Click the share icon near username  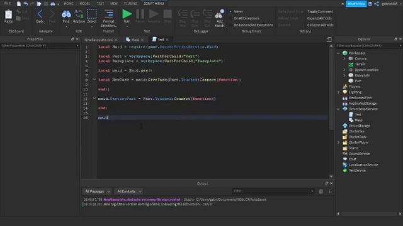(377, 4)
